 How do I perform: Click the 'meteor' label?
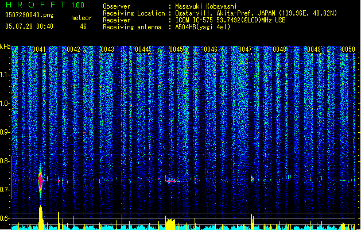pos(81,18)
